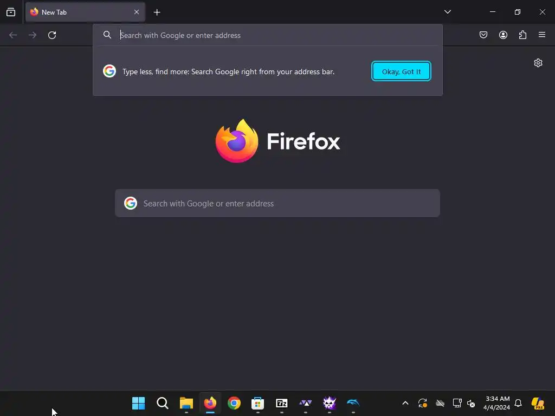The image size is (555, 416).
Task: Open the purple spiky creature taskbar app
Action: coord(329,403)
